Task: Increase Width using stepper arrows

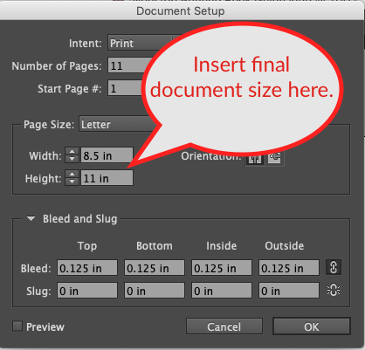Action: point(72,151)
